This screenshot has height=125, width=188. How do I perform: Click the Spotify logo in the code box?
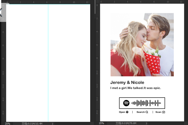[x=126, y=103]
